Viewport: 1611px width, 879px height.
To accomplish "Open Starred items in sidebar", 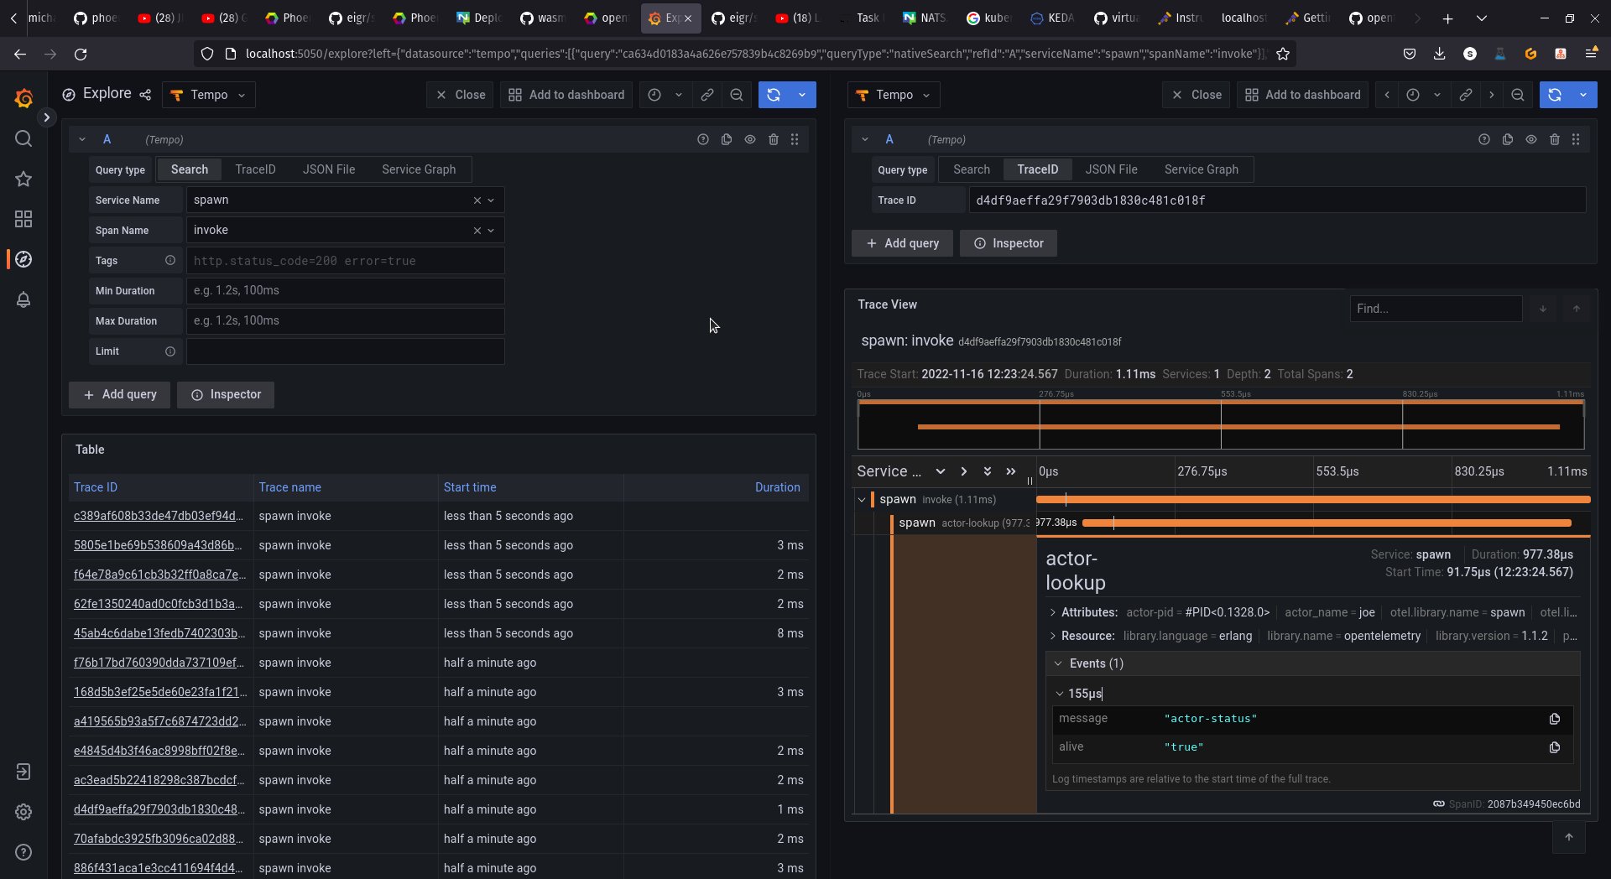I will coord(23,179).
